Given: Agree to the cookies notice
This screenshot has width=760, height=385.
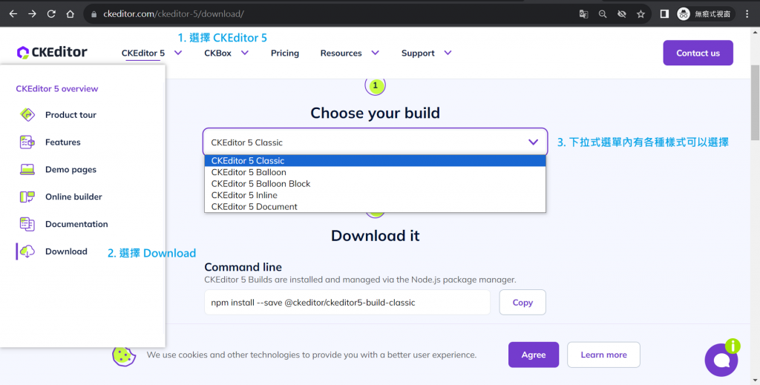Looking at the screenshot, I should pyautogui.click(x=534, y=355).
